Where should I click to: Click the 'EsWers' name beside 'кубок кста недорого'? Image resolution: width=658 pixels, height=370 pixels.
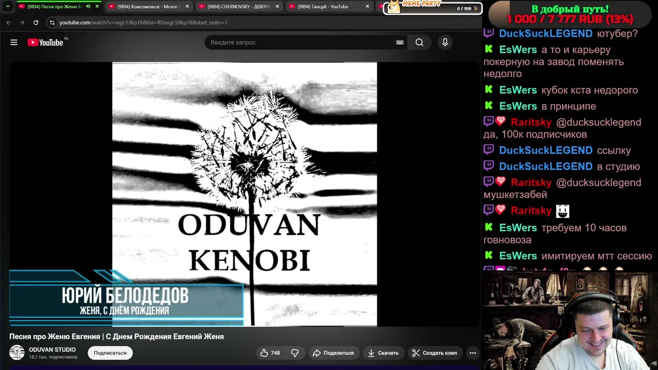point(518,90)
